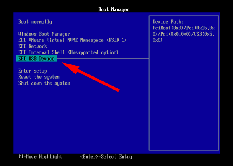
Task: Pick the EFI Network boot option
Action: (x=32, y=46)
